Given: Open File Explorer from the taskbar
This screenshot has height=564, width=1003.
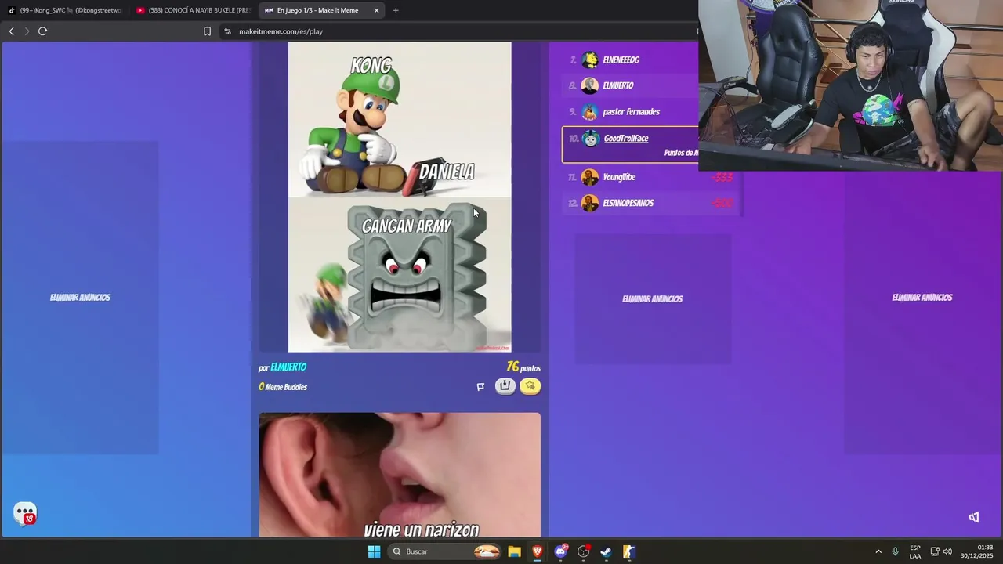Looking at the screenshot, I should [514, 551].
